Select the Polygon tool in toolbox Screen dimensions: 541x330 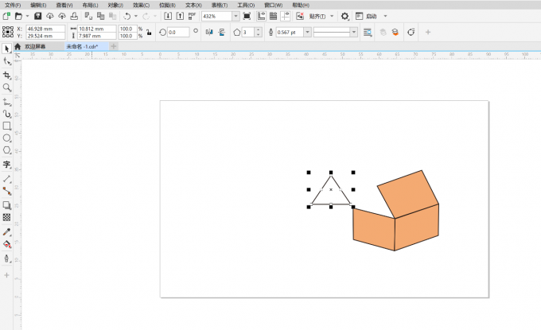point(7,150)
